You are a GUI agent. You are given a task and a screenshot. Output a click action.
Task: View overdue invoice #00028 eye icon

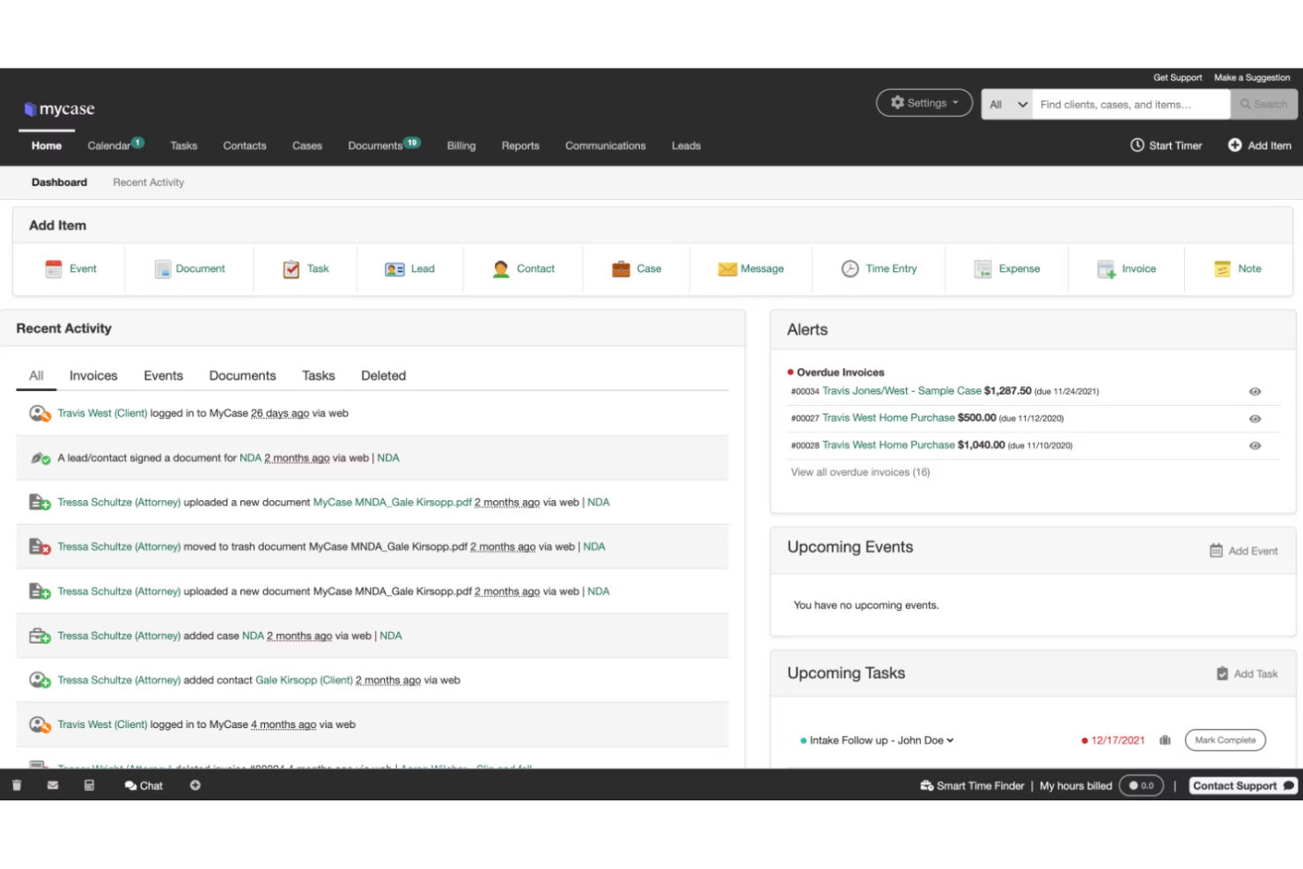[1255, 446]
